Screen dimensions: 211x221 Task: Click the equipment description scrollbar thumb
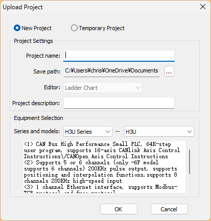[x=190, y=162]
